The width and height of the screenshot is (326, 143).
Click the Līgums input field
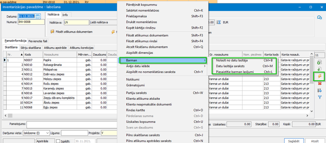[74, 133]
